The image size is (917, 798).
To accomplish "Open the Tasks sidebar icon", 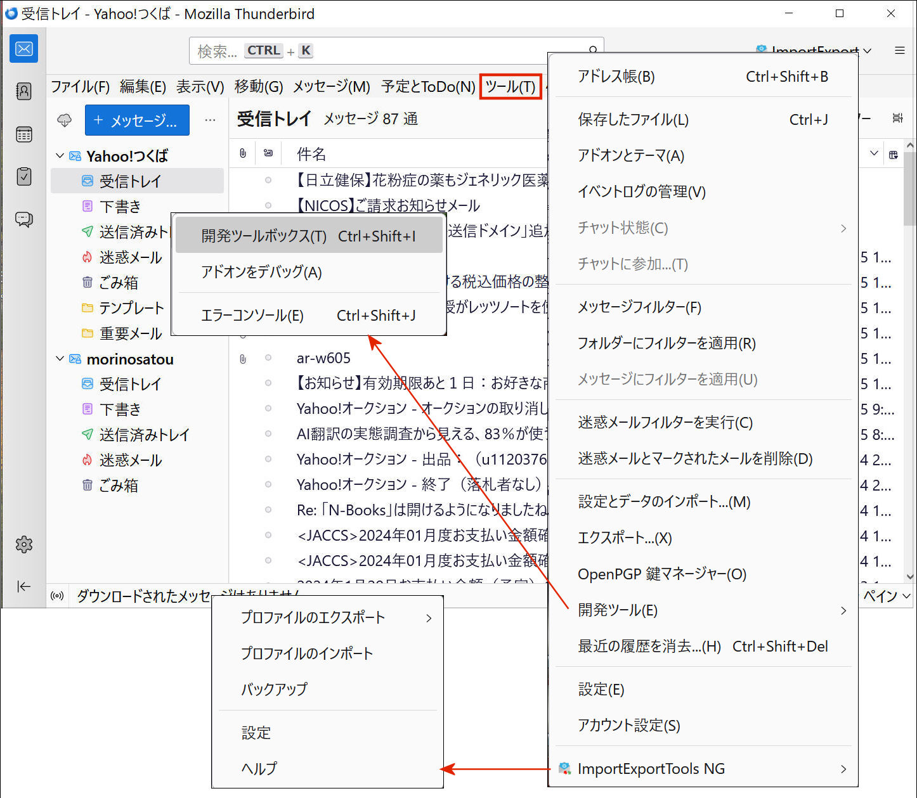I will pyautogui.click(x=23, y=176).
